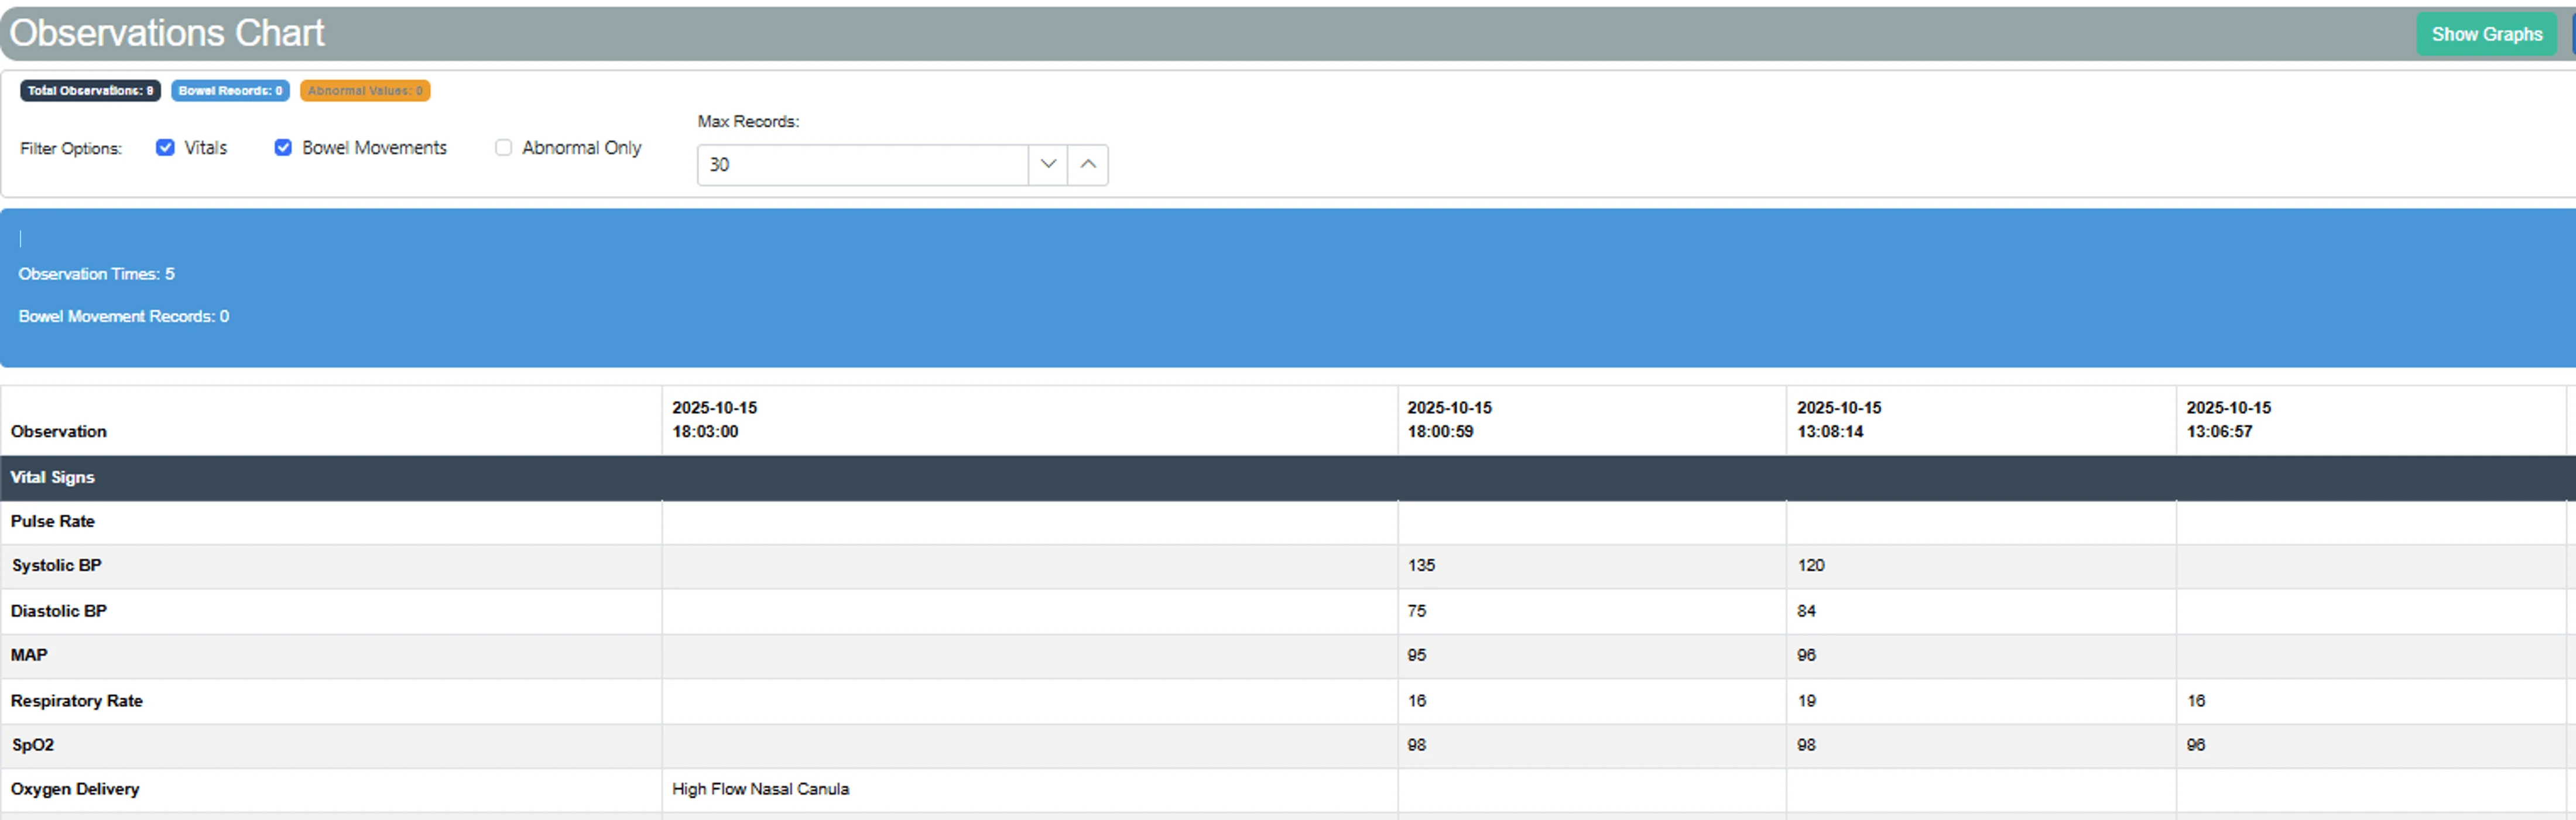The image size is (2576, 820).
Task: Click the Abnormal Values badge
Action: click(365, 91)
